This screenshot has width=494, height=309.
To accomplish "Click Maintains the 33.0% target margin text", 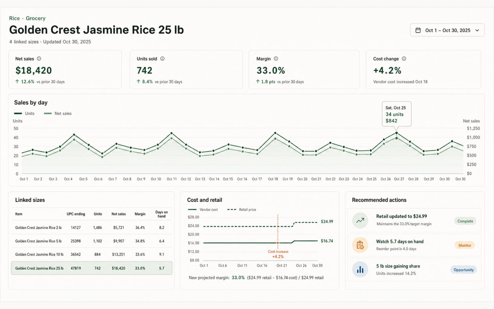I will click(404, 224).
